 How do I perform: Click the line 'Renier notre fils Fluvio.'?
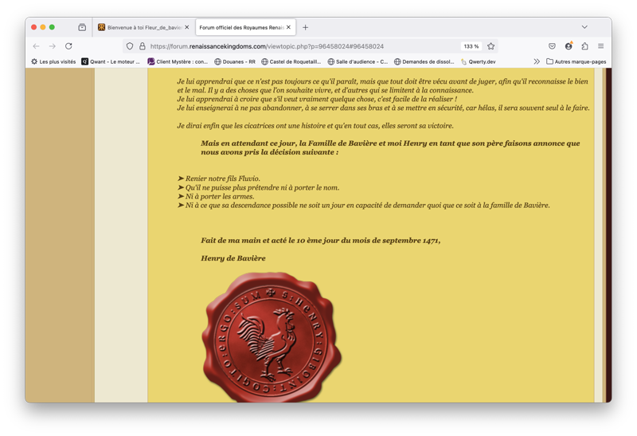[223, 179]
